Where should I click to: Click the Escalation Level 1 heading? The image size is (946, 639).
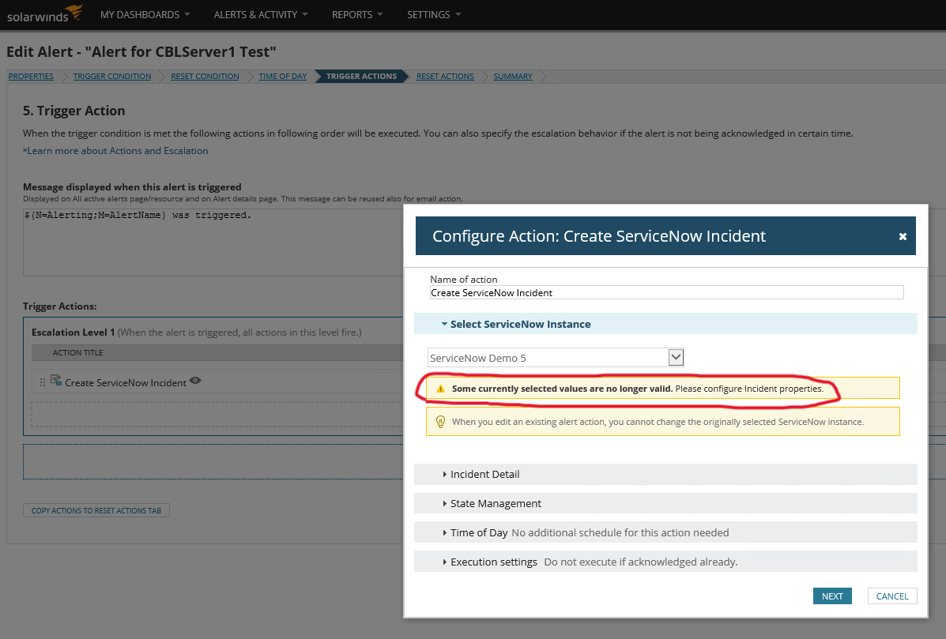(x=73, y=333)
